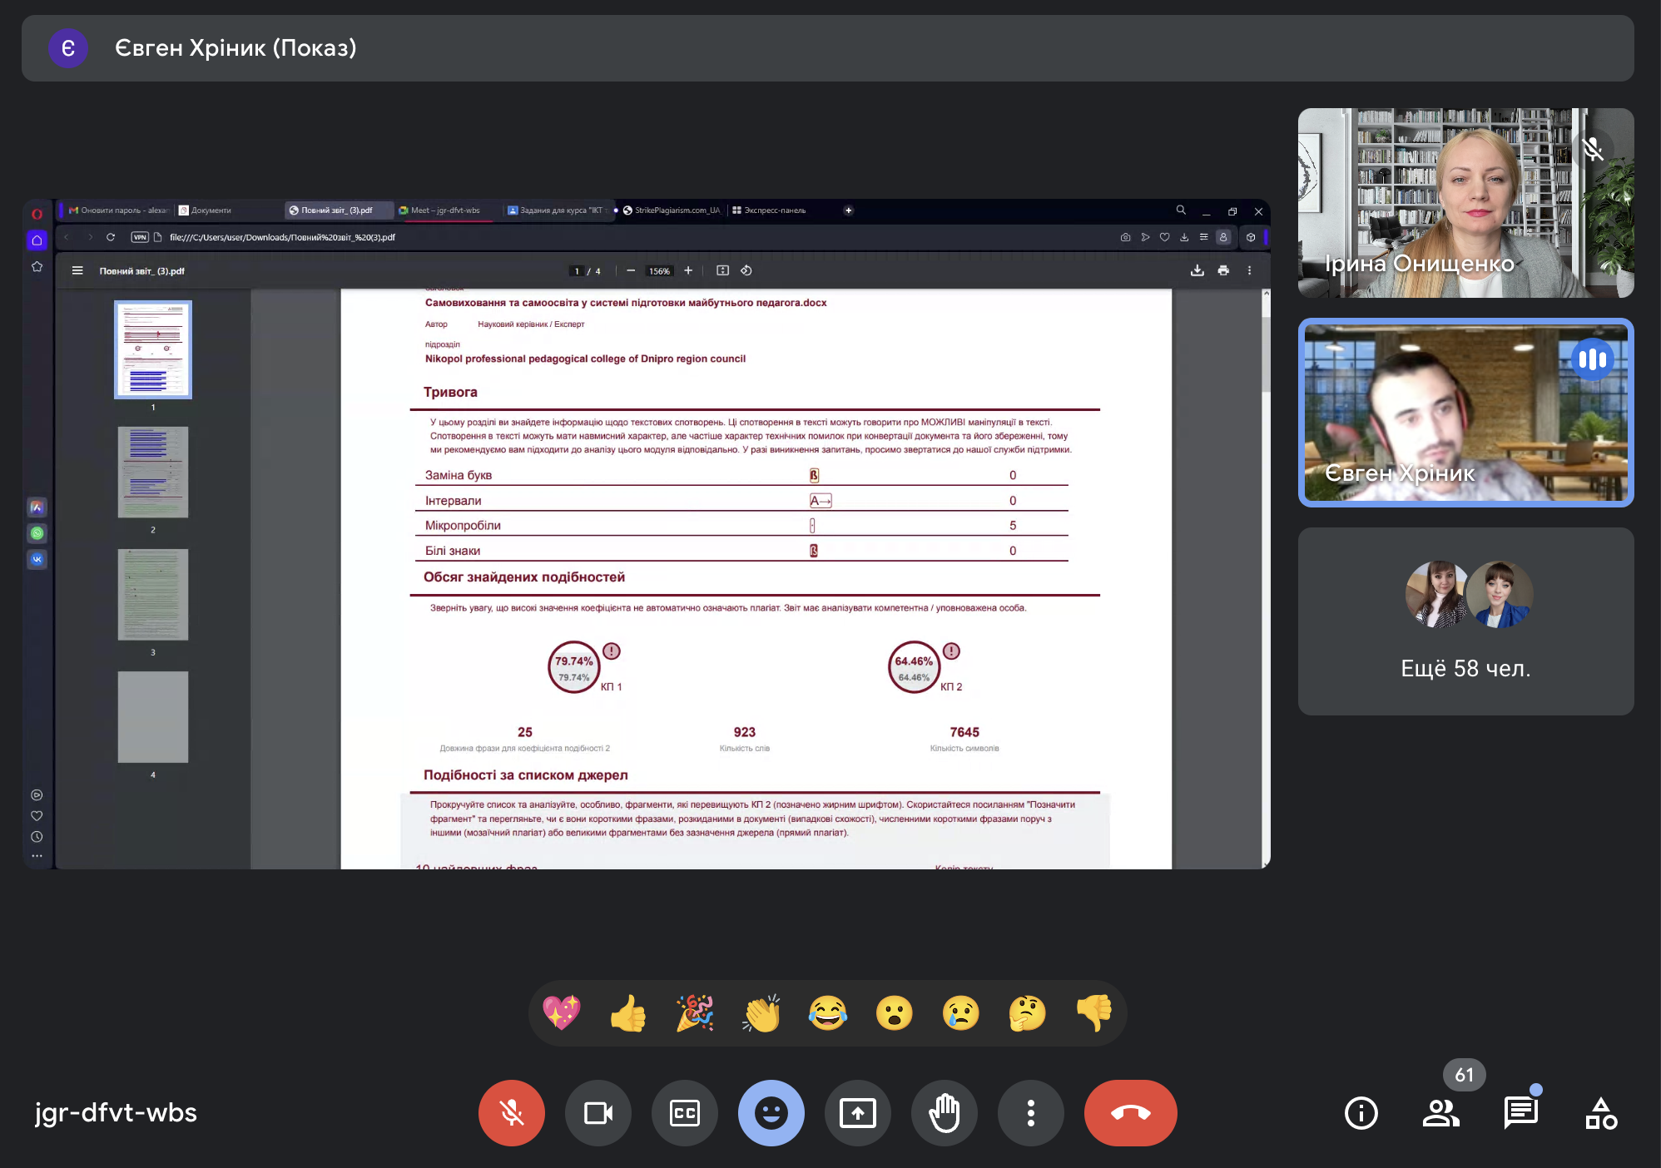The height and width of the screenshot is (1168, 1661).
Task: Turn off the camera
Action: coord(597,1113)
